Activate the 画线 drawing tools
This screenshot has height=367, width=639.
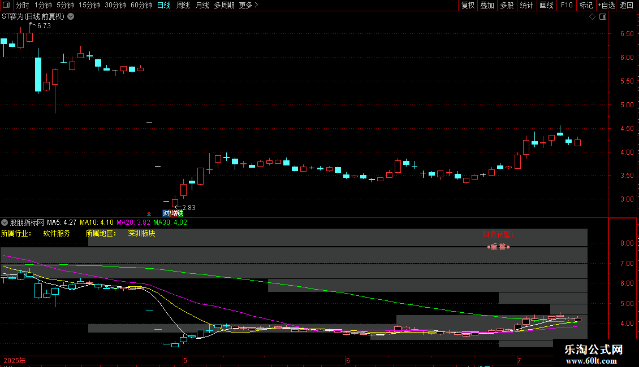(546, 5)
